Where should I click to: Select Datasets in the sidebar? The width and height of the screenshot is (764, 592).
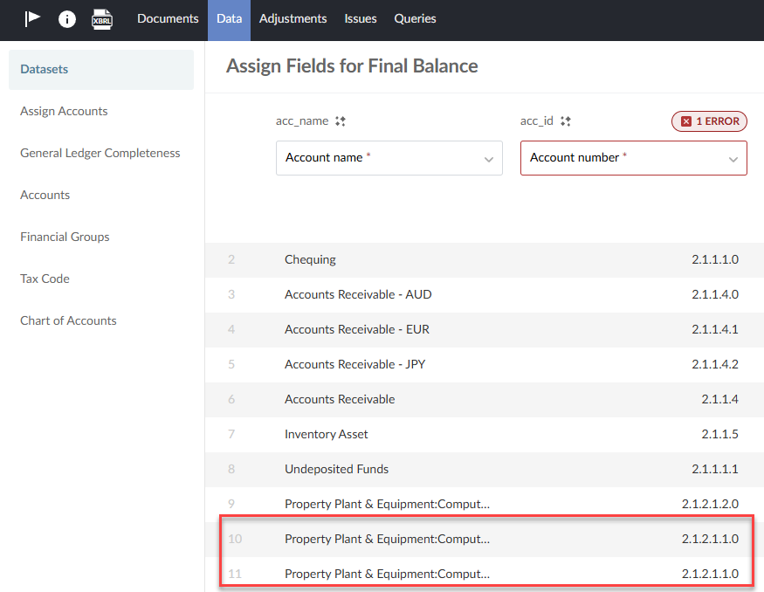tap(101, 70)
